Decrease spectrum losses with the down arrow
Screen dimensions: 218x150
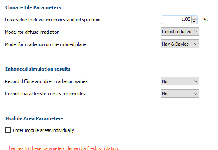194,21
